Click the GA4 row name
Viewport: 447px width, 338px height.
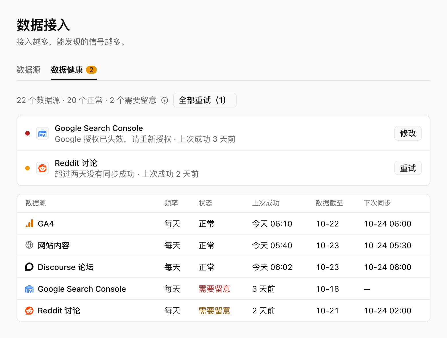tap(46, 224)
